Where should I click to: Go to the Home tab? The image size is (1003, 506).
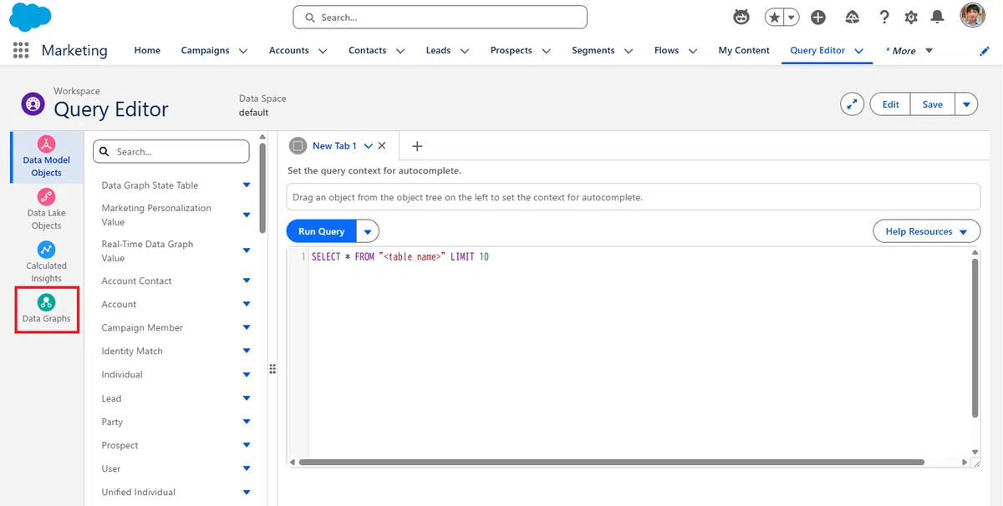147,50
